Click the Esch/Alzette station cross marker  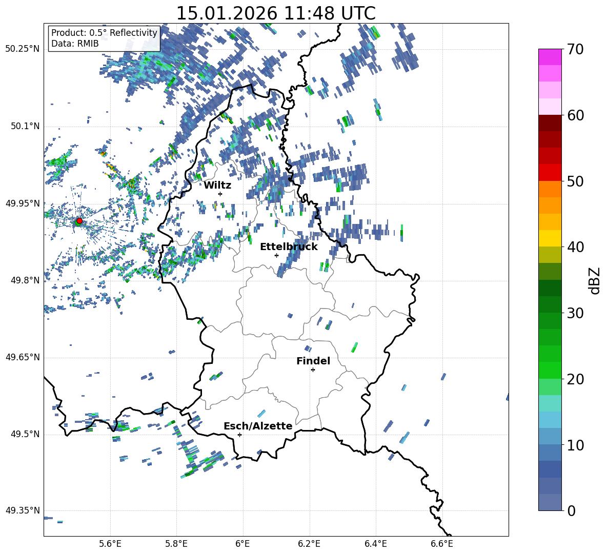[239, 435]
